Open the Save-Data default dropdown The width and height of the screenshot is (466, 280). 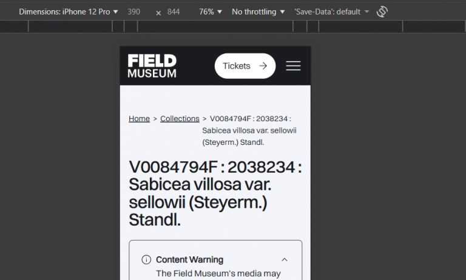point(332,12)
